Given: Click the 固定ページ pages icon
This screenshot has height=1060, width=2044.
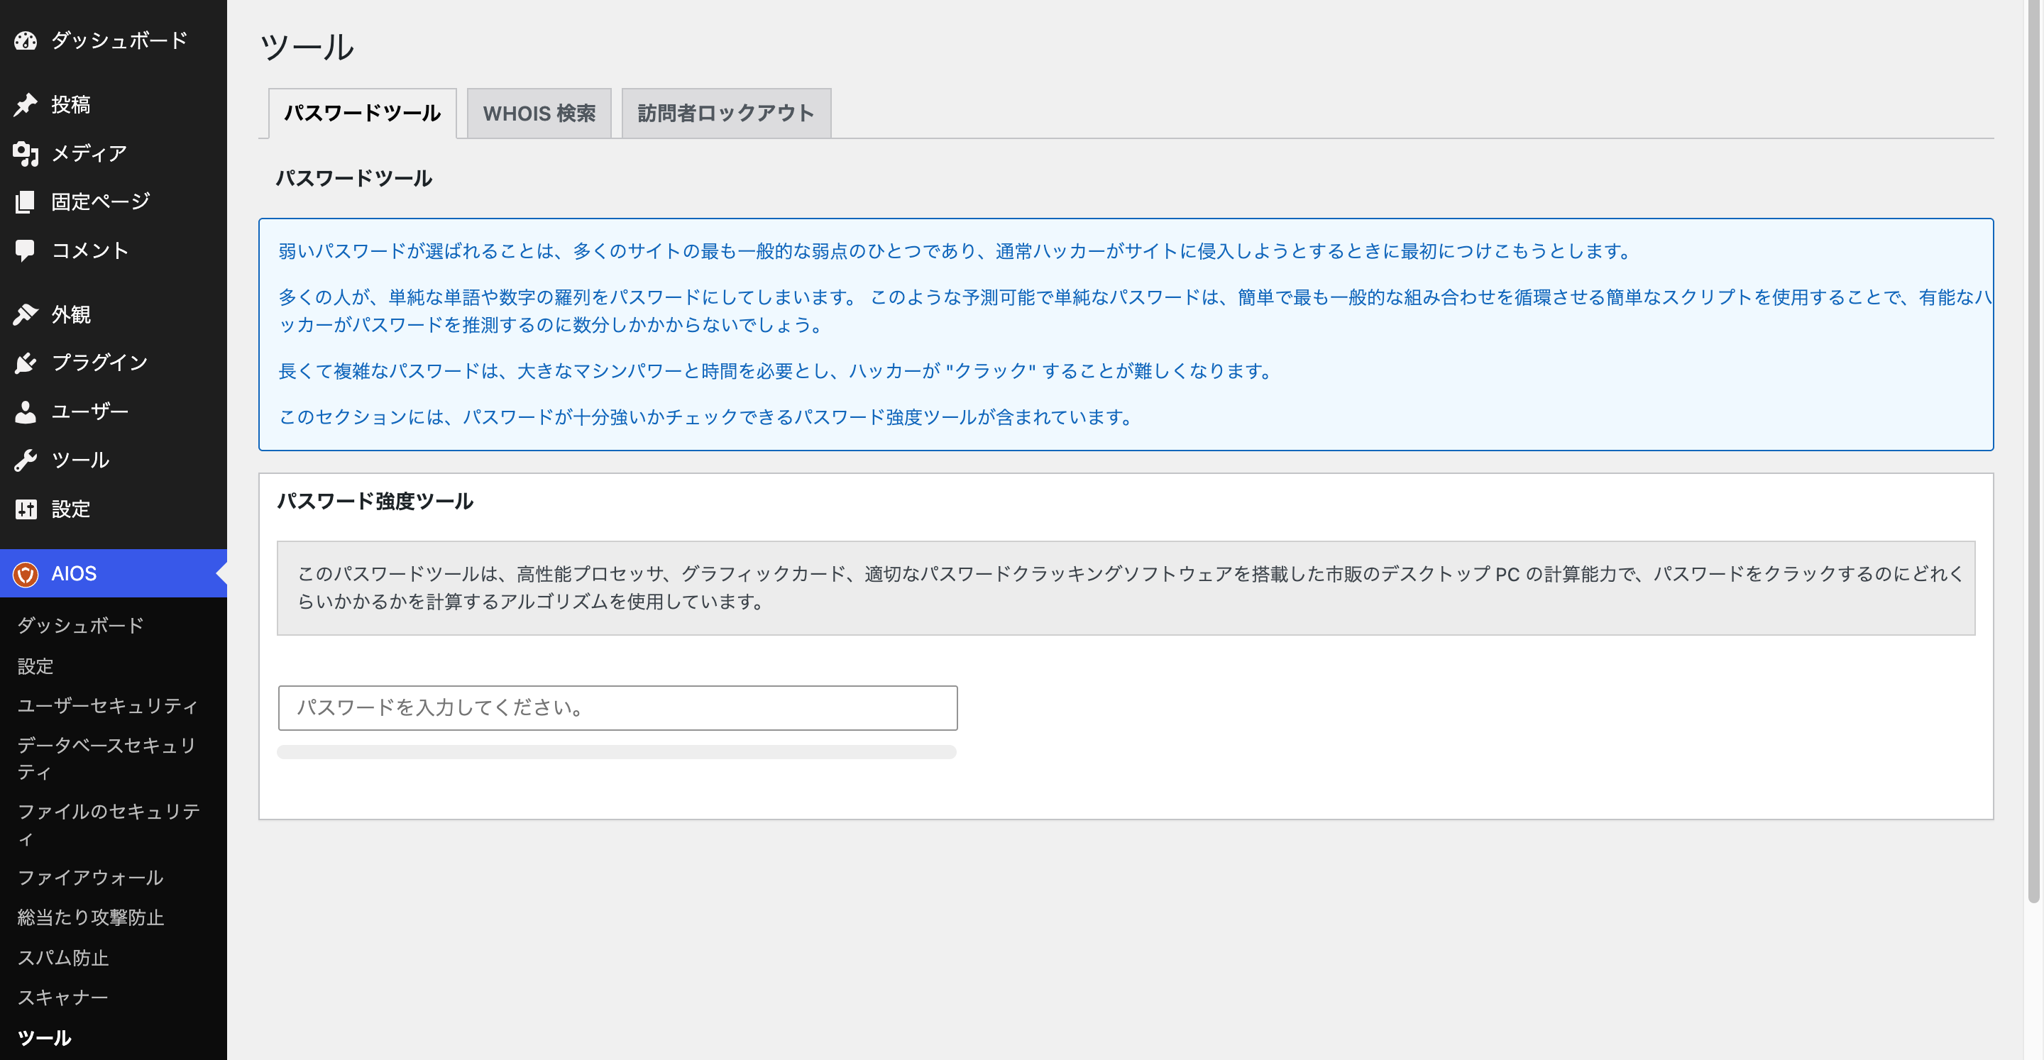Looking at the screenshot, I should point(26,201).
